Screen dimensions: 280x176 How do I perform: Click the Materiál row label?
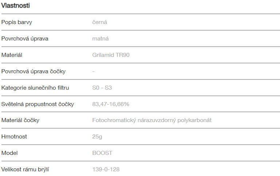coord(12,55)
